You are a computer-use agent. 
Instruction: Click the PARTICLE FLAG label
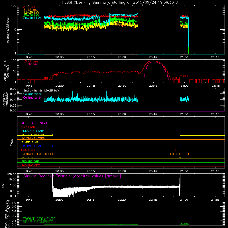tap(32, 154)
